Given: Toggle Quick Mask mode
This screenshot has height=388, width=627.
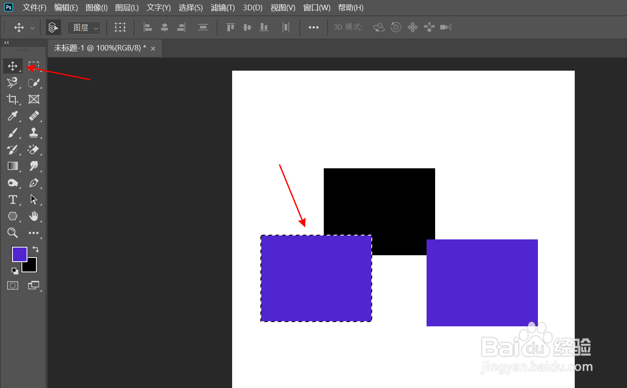Looking at the screenshot, I should (x=13, y=286).
